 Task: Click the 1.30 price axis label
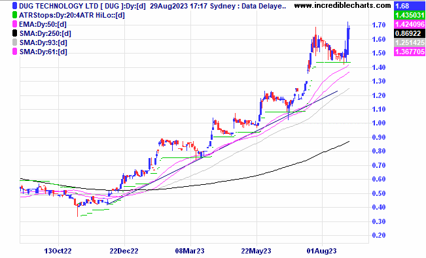coord(378,81)
